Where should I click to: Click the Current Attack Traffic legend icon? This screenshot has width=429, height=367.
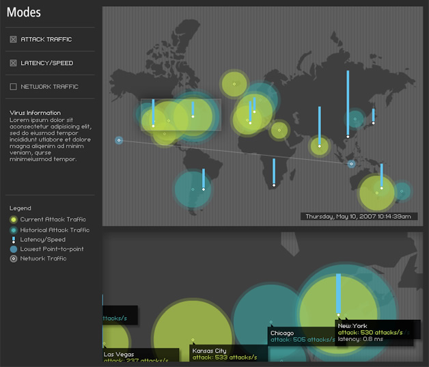[x=14, y=219]
